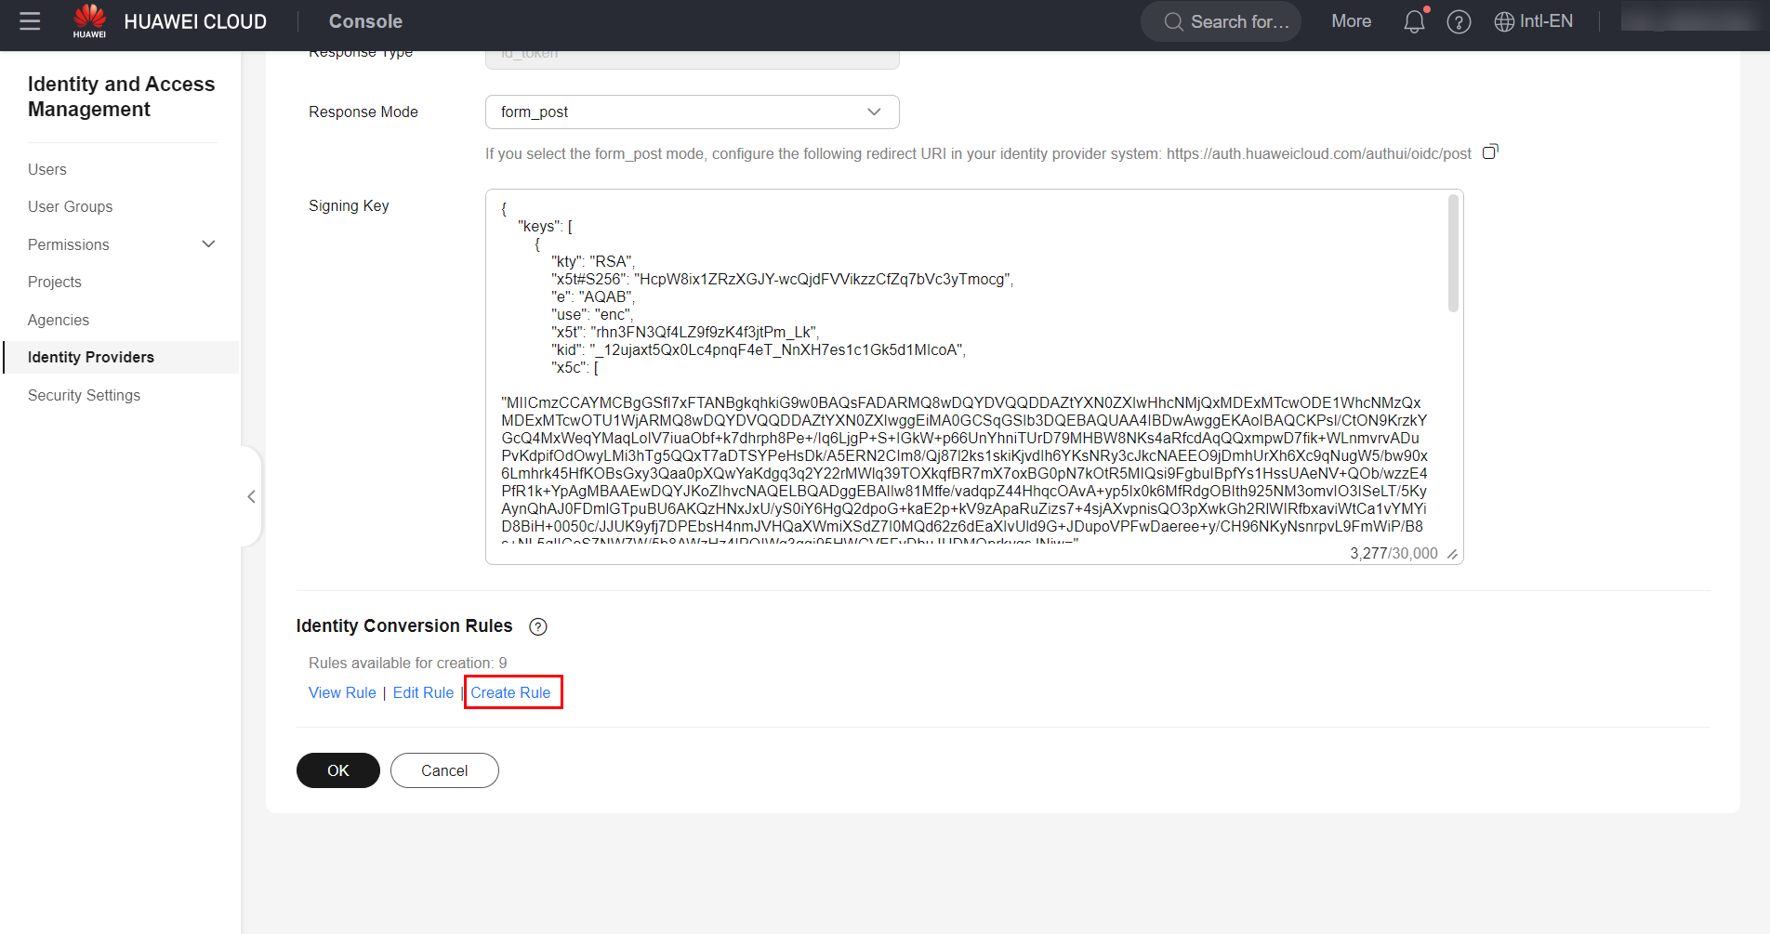Open Security Settings page

click(84, 395)
